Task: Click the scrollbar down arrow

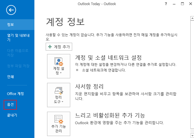Action: click(192, 135)
